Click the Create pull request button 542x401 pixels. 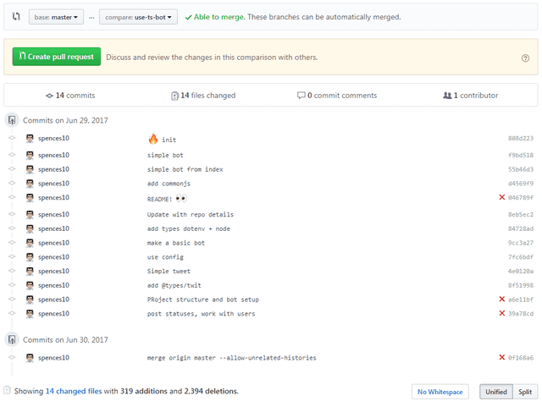click(x=57, y=57)
